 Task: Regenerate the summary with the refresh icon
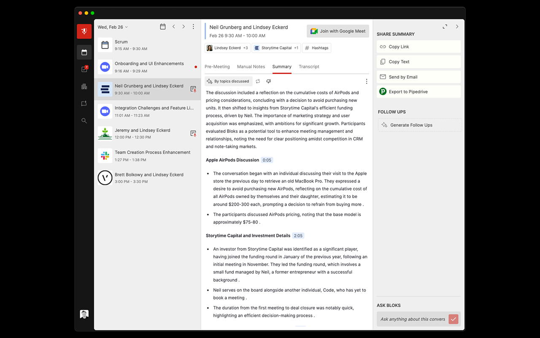(258, 81)
